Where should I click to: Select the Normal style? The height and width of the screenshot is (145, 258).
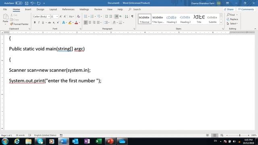[144, 19]
